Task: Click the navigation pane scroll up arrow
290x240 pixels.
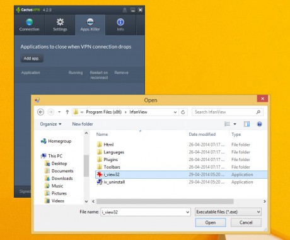Action: (86, 133)
